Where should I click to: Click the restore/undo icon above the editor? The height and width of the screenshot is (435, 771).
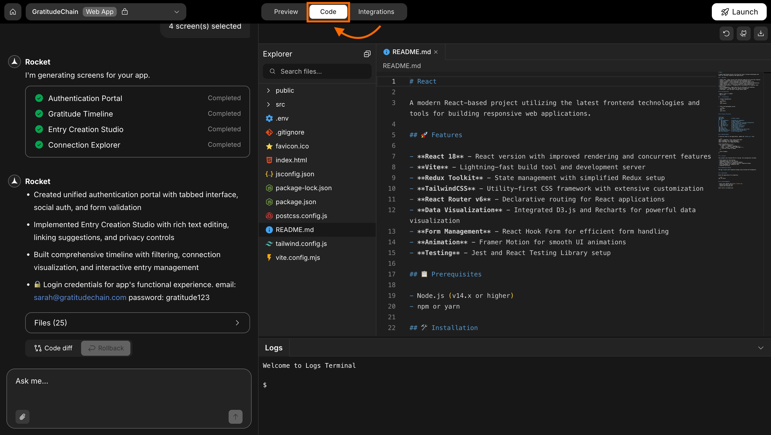click(x=726, y=33)
